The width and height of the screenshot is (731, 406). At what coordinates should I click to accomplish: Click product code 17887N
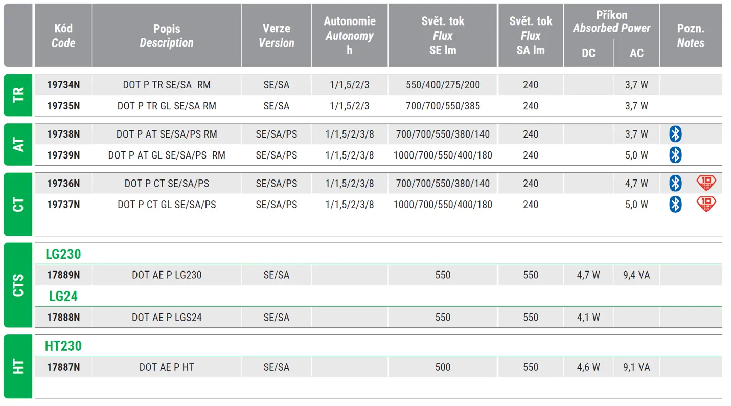(x=63, y=367)
